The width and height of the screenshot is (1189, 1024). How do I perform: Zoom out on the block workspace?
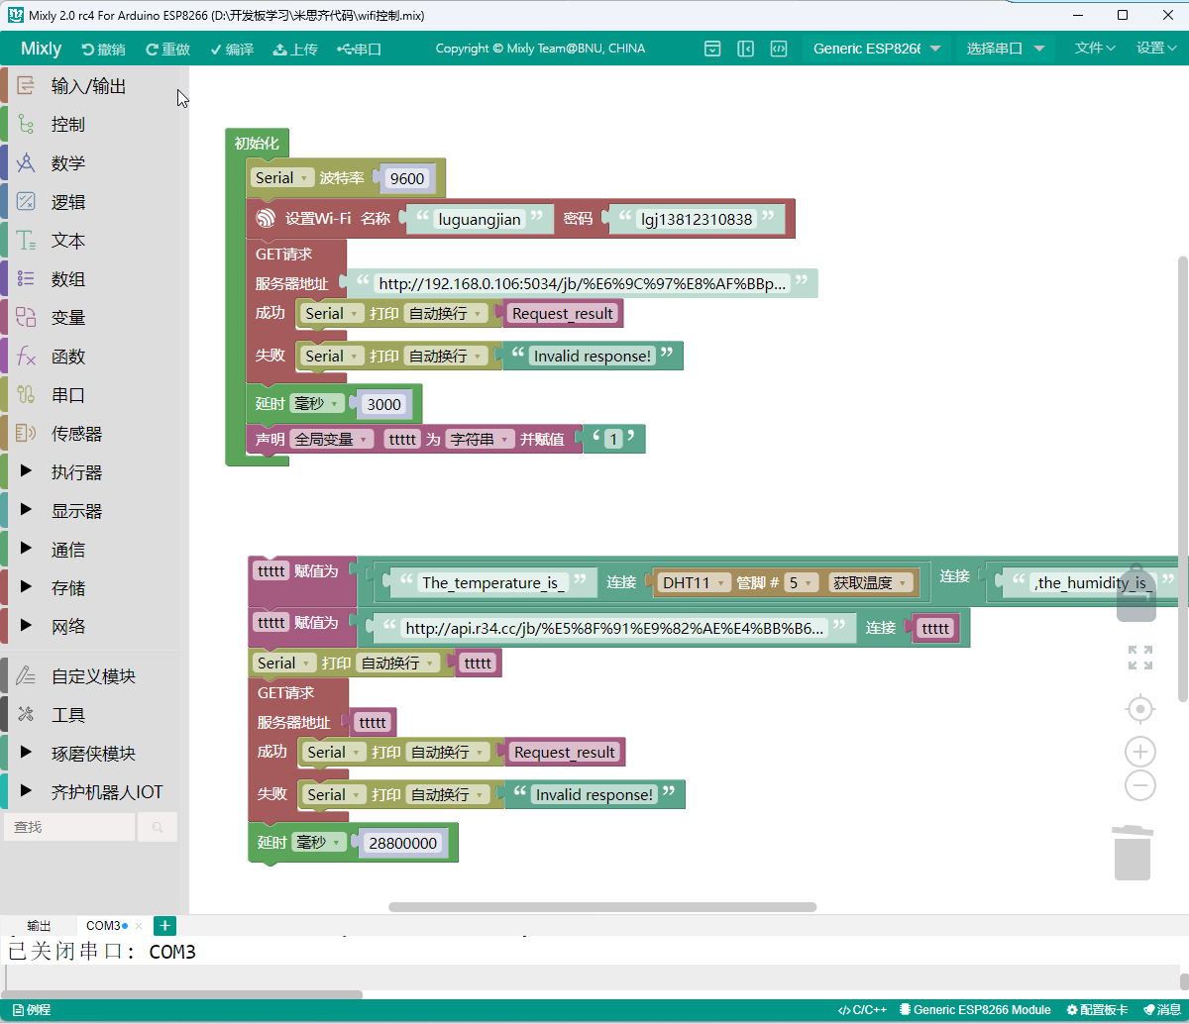tap(1140, 786)
